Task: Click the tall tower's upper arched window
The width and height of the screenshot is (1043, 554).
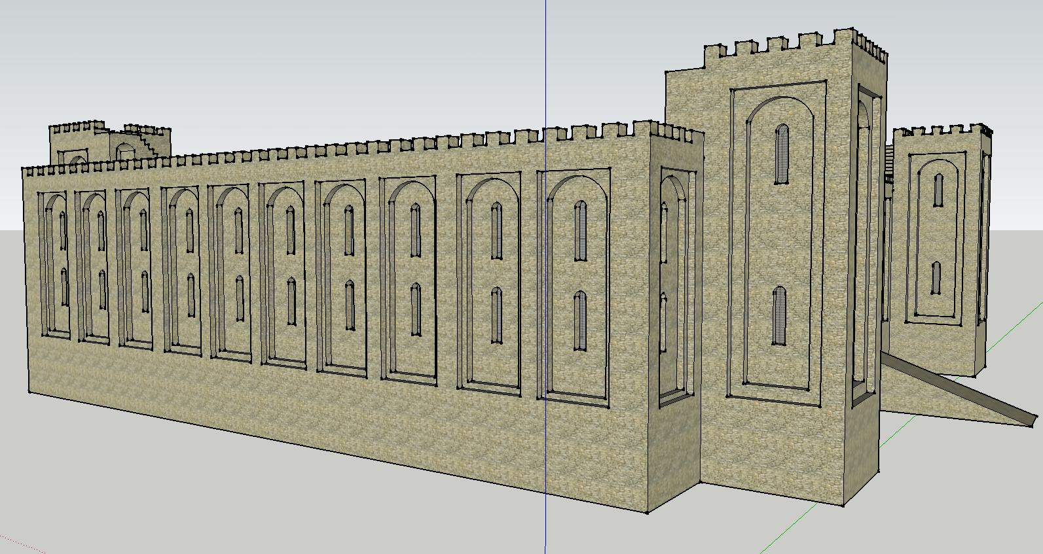Action: (x=782, y=154)
